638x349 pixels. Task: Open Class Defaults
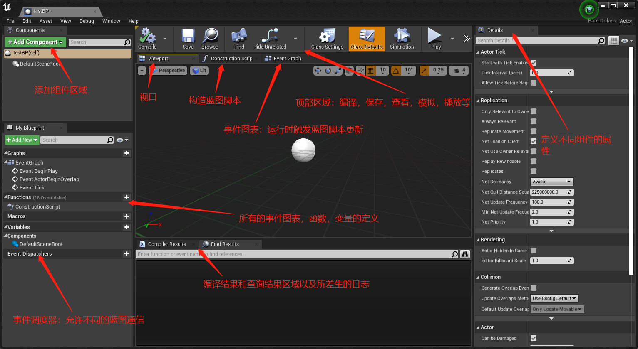click(x=366, y=38)
